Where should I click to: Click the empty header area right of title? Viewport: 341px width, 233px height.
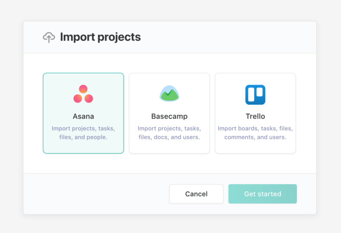point(228,37)
